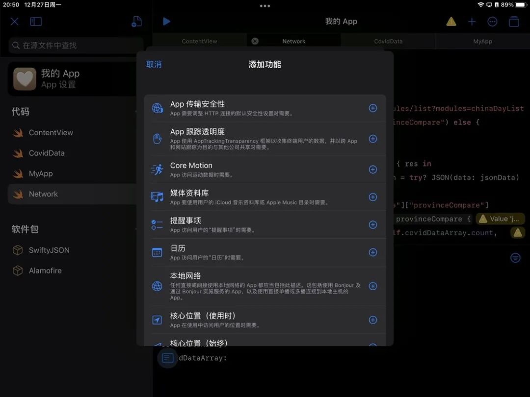The image size is (530, 397).
Task: Open the Value 'j... warning badge in code
Action: pyautogui.click(x=500, y=219)
